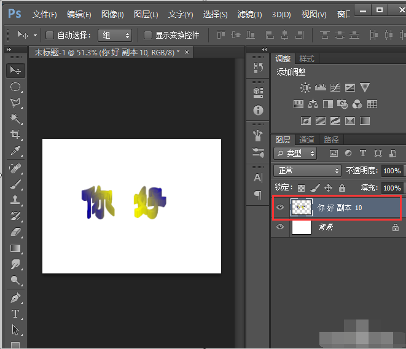Select the Pen tool

coord(15,298)
